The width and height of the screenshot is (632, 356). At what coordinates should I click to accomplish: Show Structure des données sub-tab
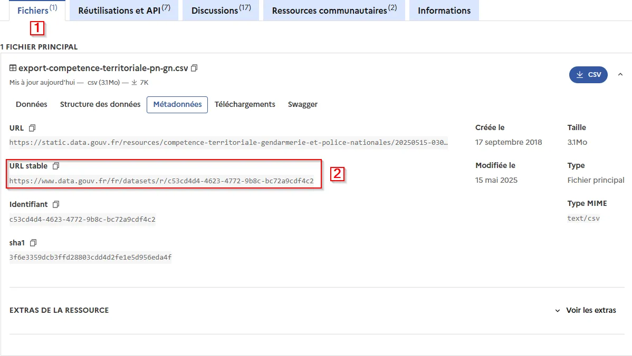click(x=100, y=104)
